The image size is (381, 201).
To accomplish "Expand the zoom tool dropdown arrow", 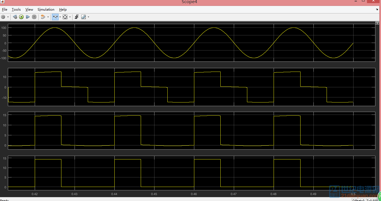I will click(x=60, y=17).
